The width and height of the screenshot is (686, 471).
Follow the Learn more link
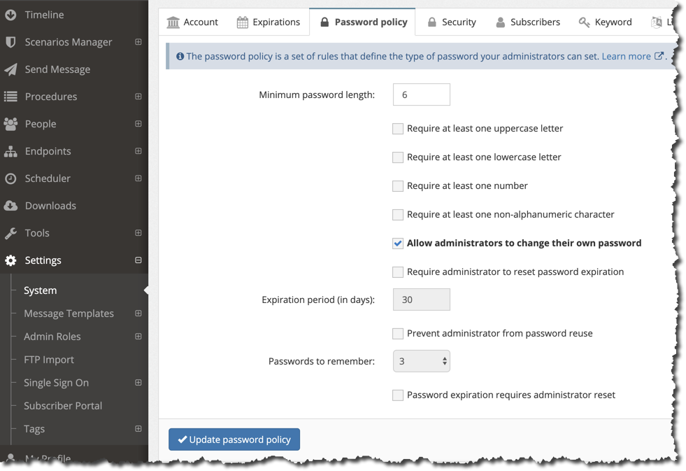(626, 56)
